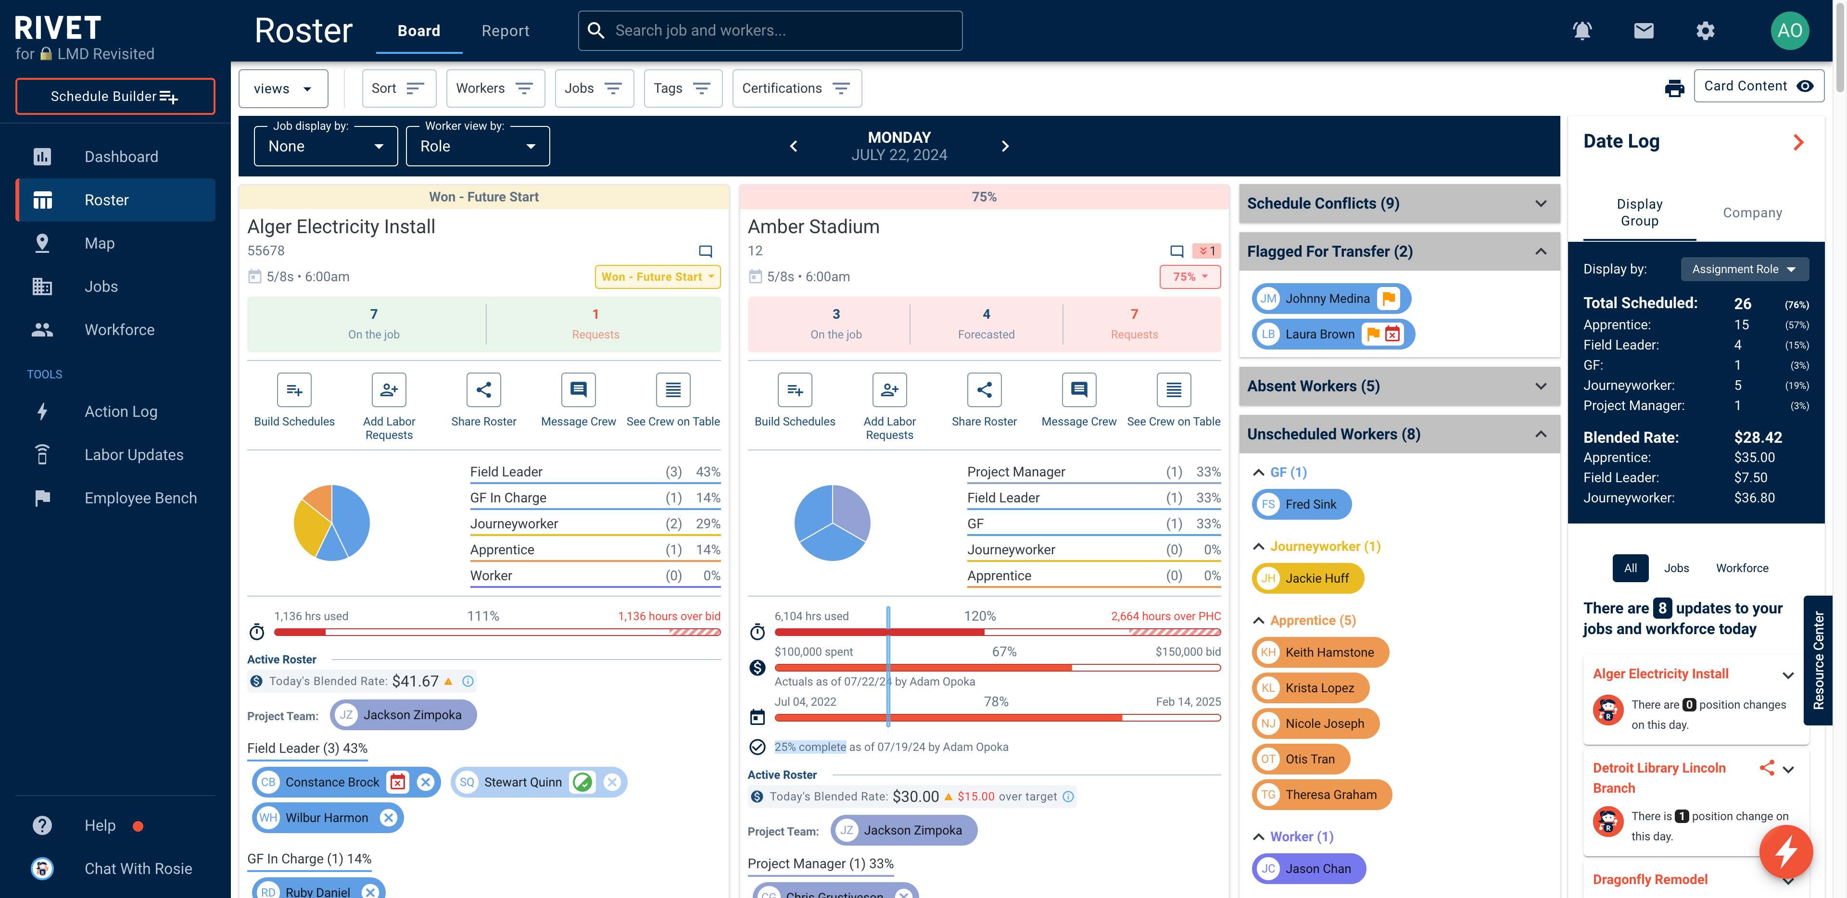Open Employee Bench in sidebar
The width and height of the screenshot is (1847, 898).
pos(115,498)
